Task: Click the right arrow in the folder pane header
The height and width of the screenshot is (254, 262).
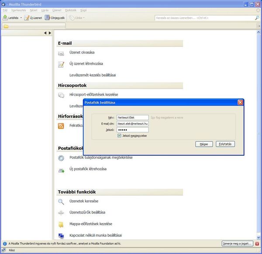Action: coord(50,33)
